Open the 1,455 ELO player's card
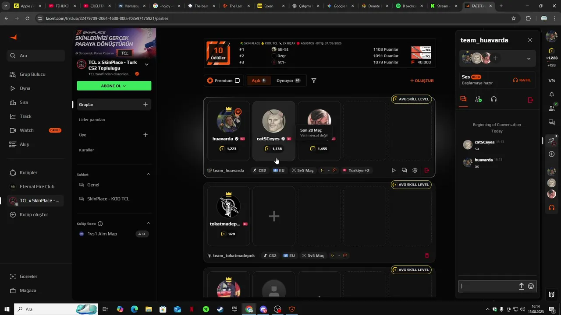The width and height of the screenshot is (561, 315). (x=320, y=131)
